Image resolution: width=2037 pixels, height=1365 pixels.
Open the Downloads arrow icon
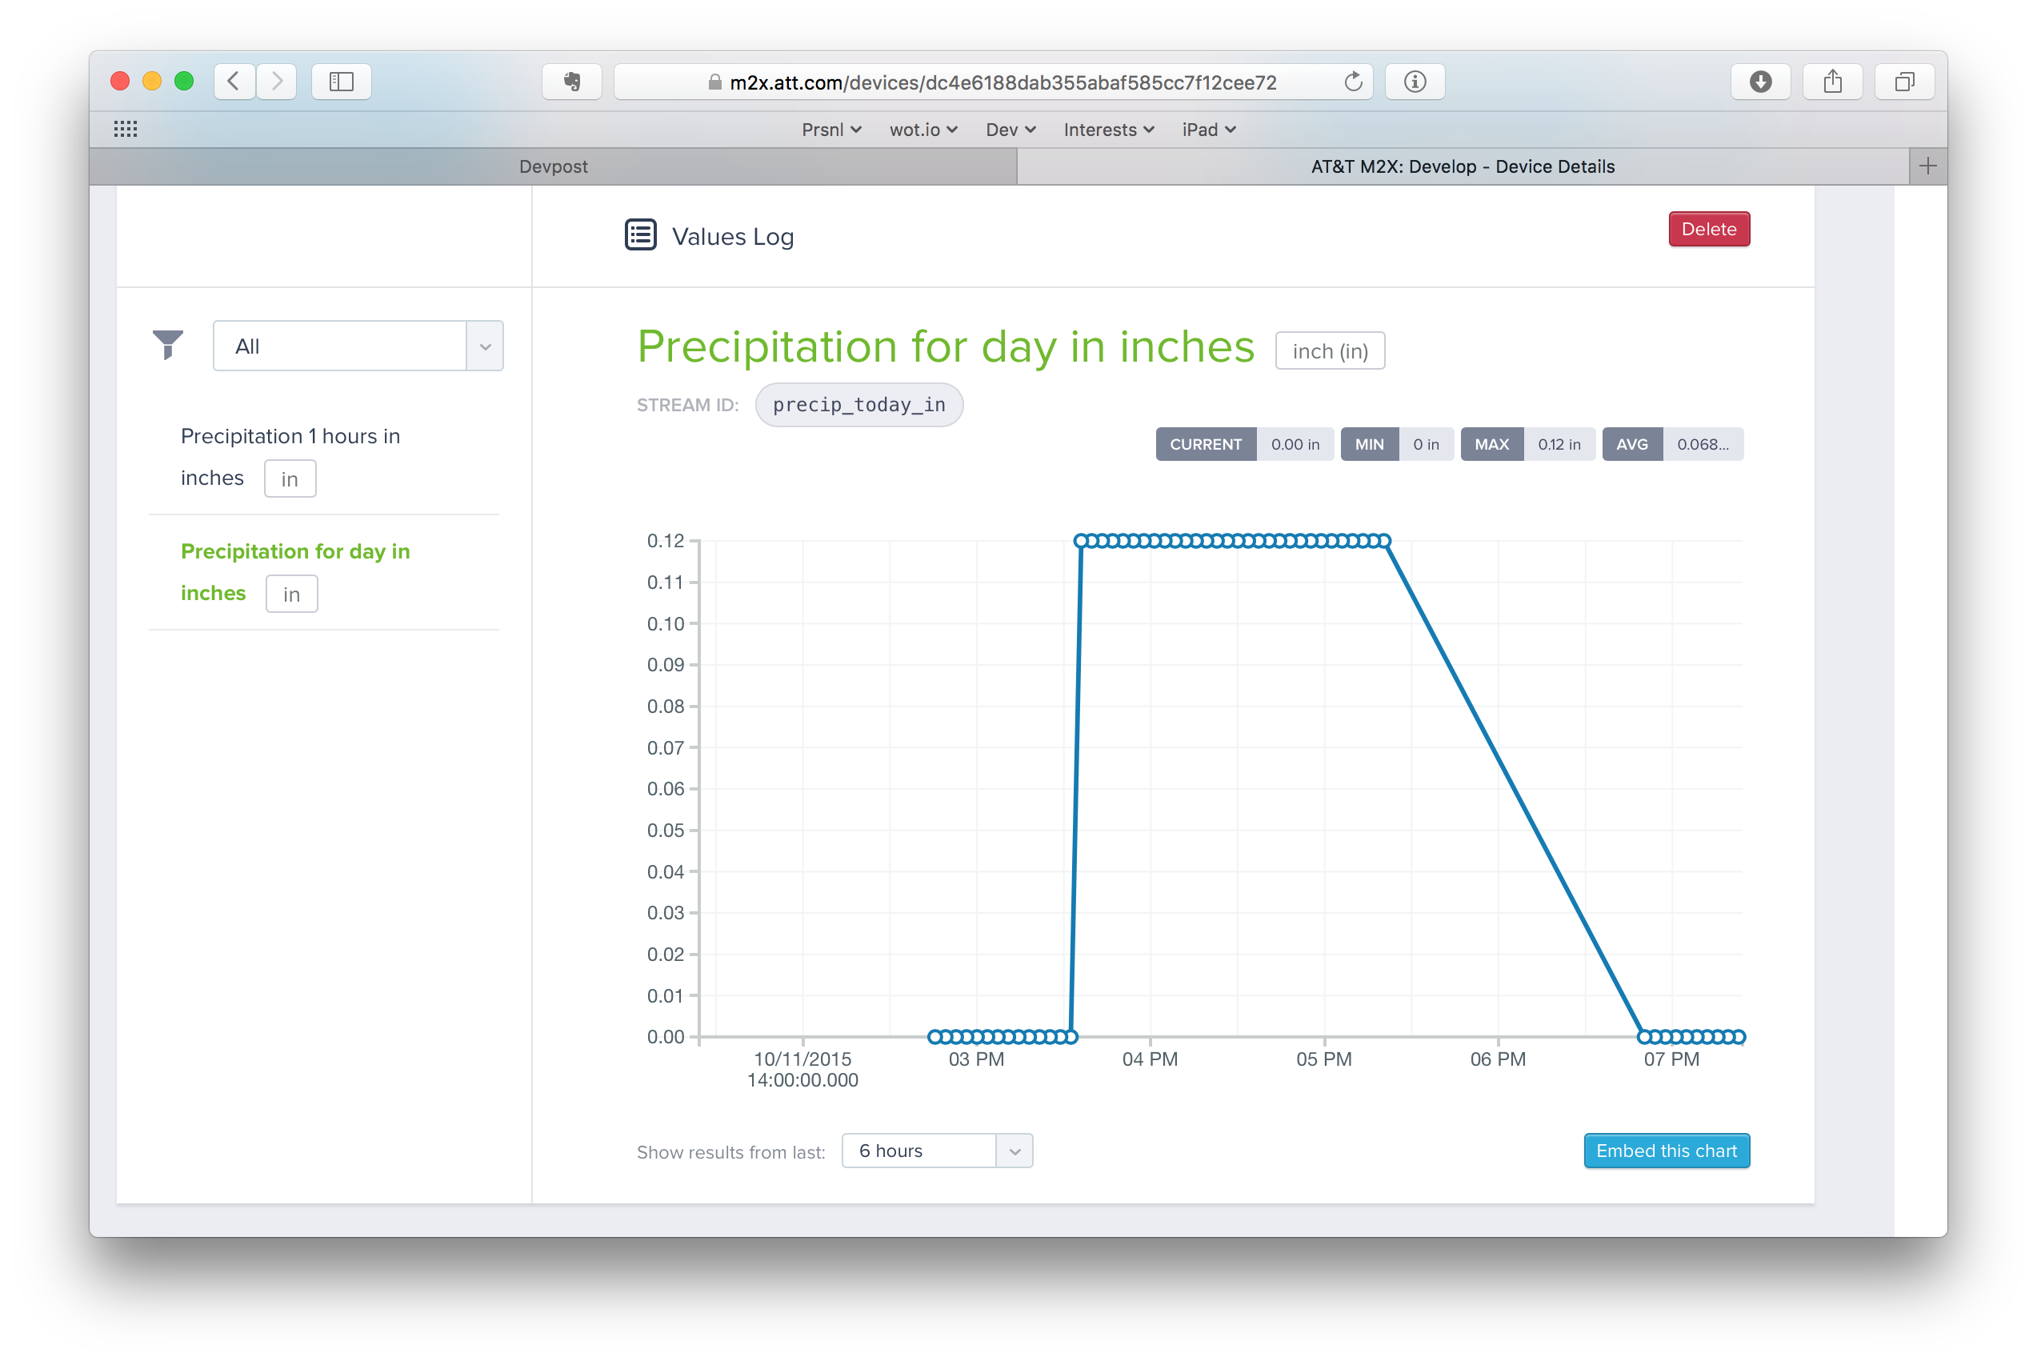1760,82
